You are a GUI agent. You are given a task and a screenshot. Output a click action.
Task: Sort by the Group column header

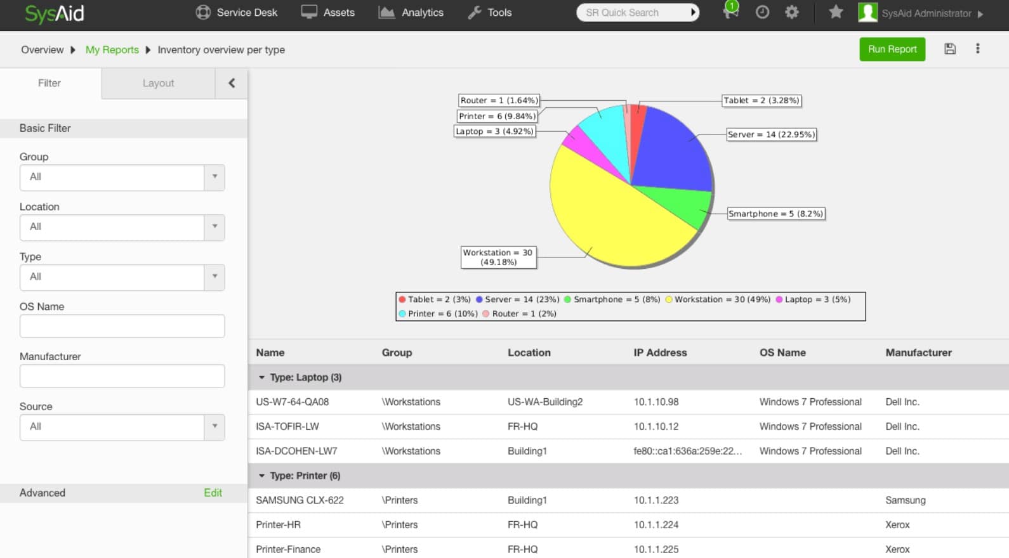[x=397, y=353]
